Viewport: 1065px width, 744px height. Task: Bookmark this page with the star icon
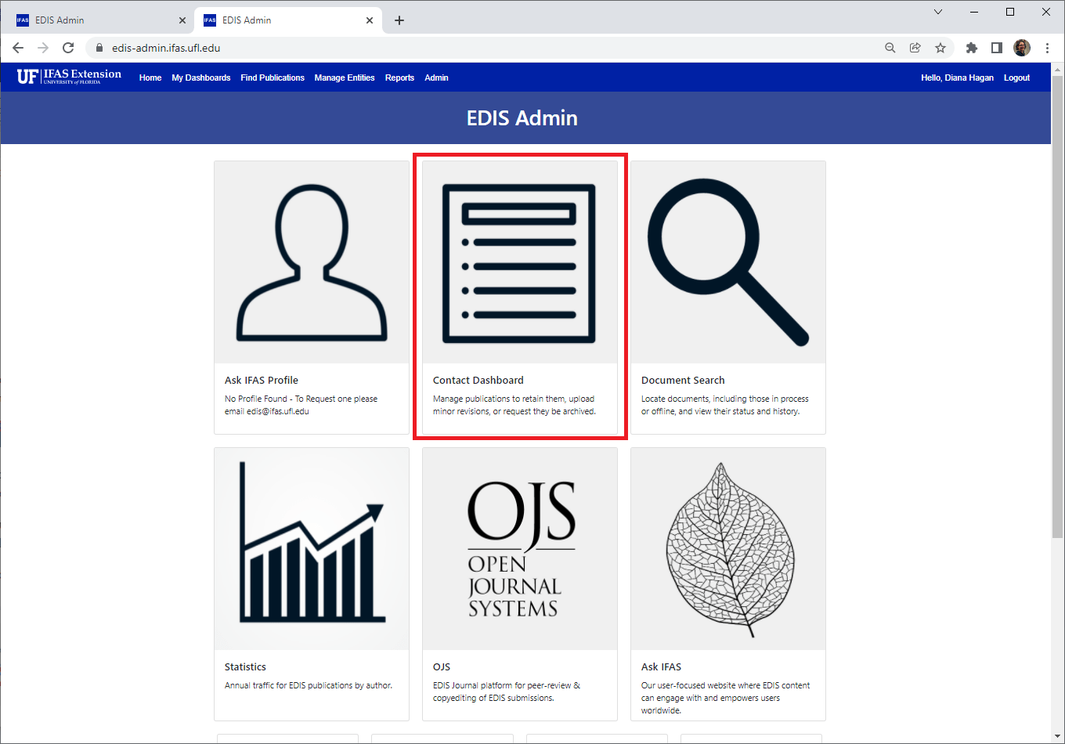pyautogui.click(x=940, y=48)
